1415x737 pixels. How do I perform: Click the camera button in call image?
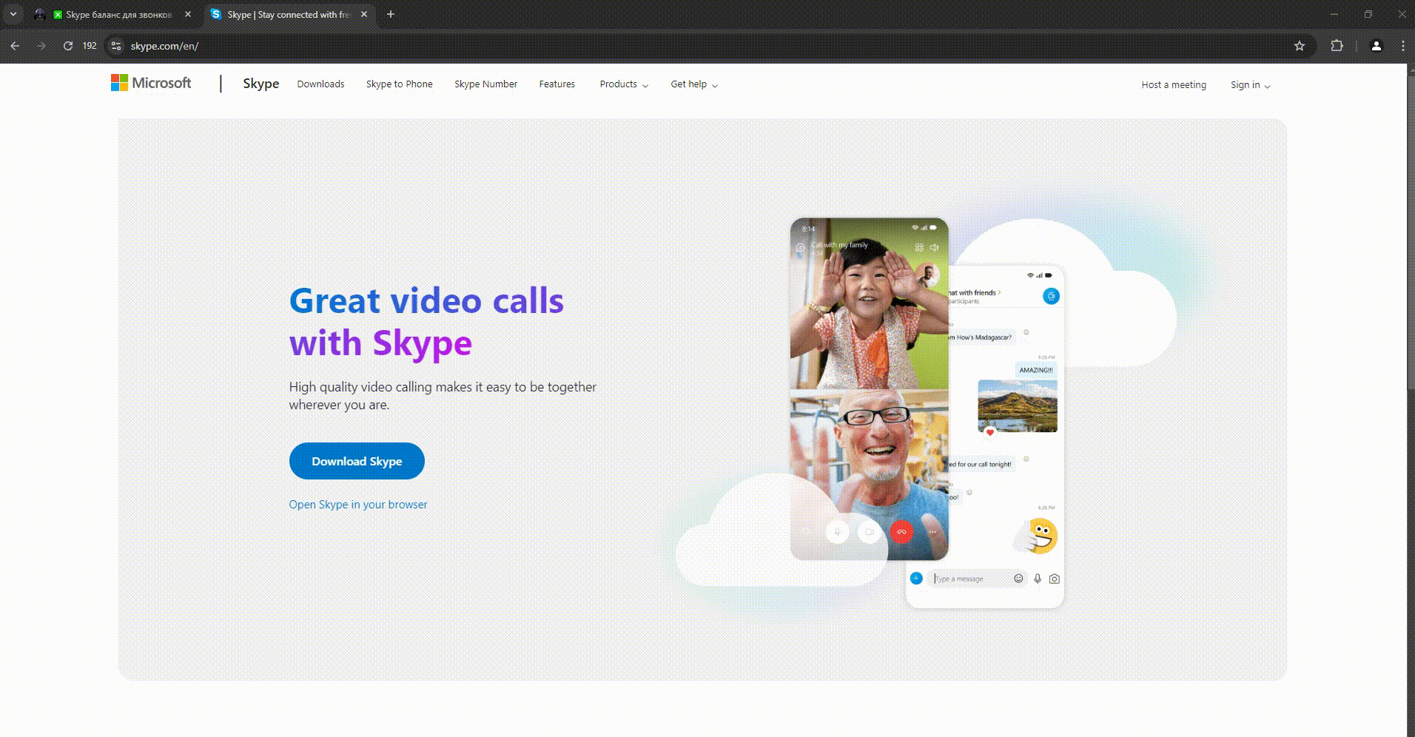(x=870, y=531)
